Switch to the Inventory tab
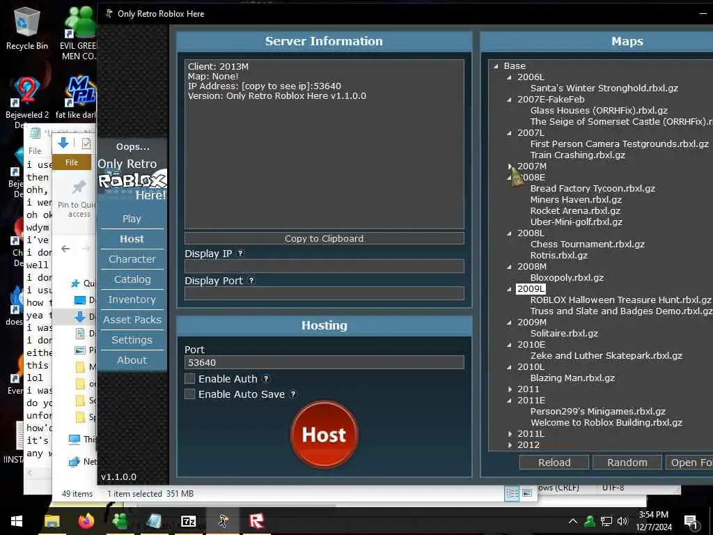713x535 pixels. click(132, 300)
